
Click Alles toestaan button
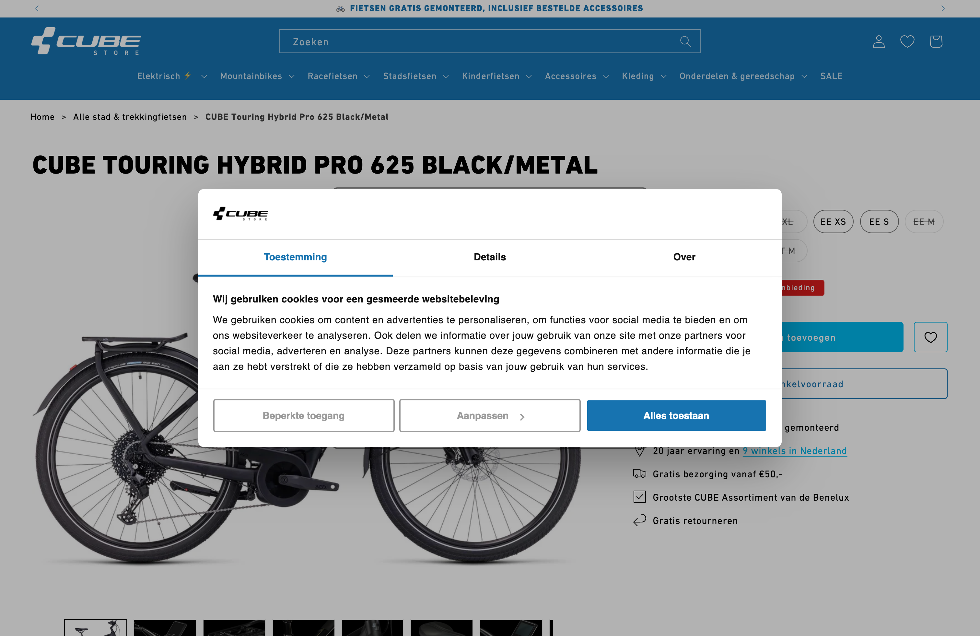pos(676,415)
